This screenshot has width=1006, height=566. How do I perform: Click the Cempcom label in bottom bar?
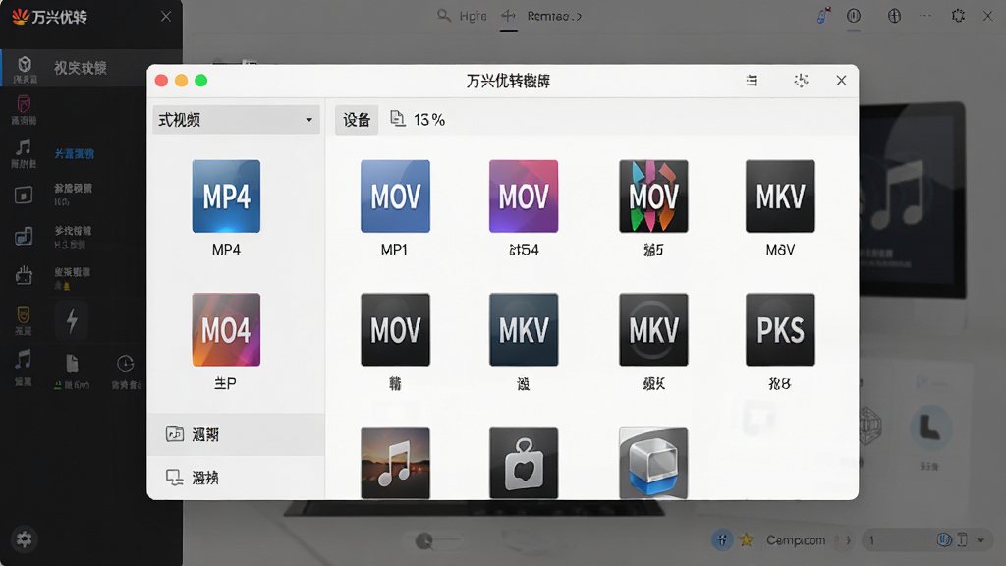click(796, 540)
